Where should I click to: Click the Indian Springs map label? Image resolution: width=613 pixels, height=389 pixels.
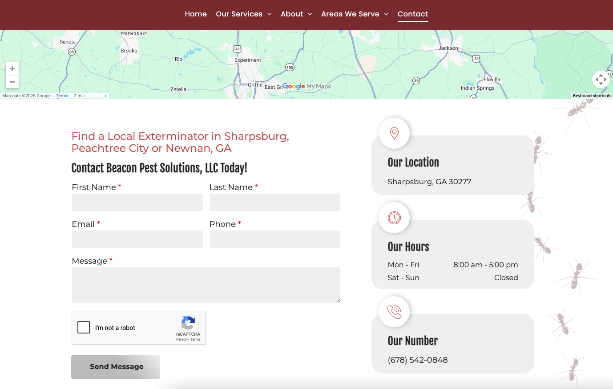pyautogui.click(x=477, y=88)
